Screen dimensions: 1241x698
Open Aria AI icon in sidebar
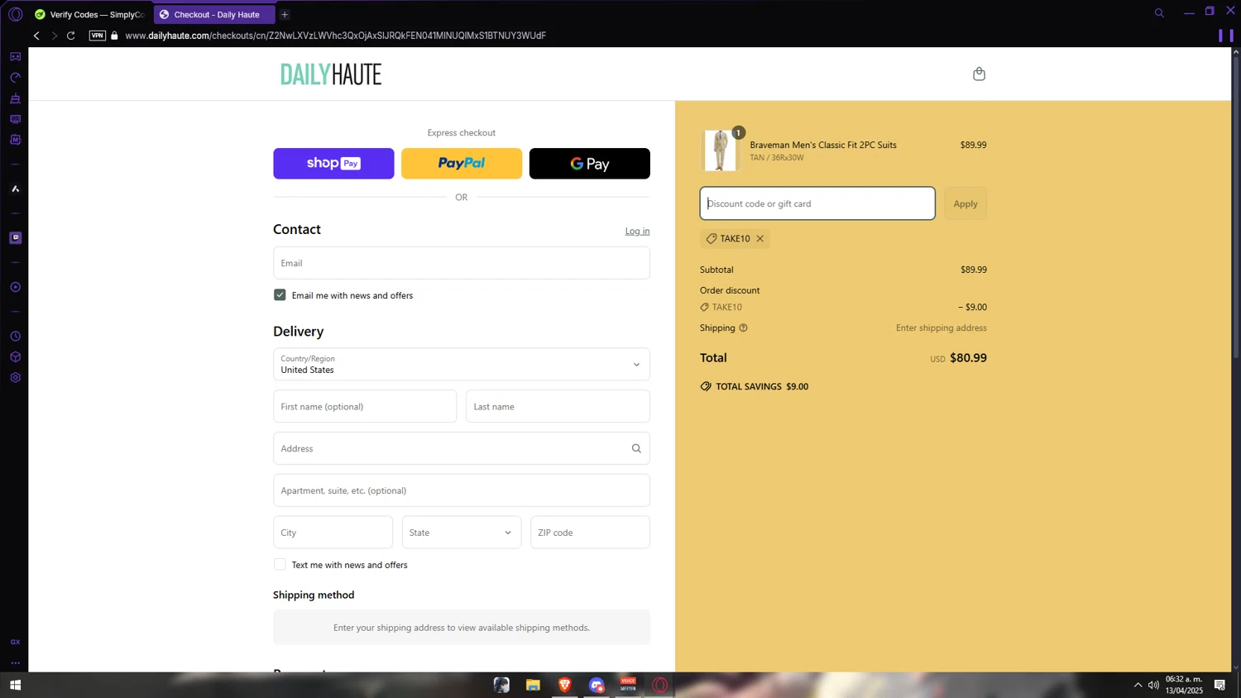pos(15,189)
